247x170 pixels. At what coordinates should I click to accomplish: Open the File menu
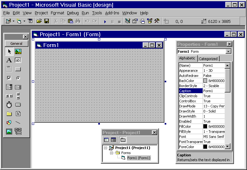coord(6,13)
